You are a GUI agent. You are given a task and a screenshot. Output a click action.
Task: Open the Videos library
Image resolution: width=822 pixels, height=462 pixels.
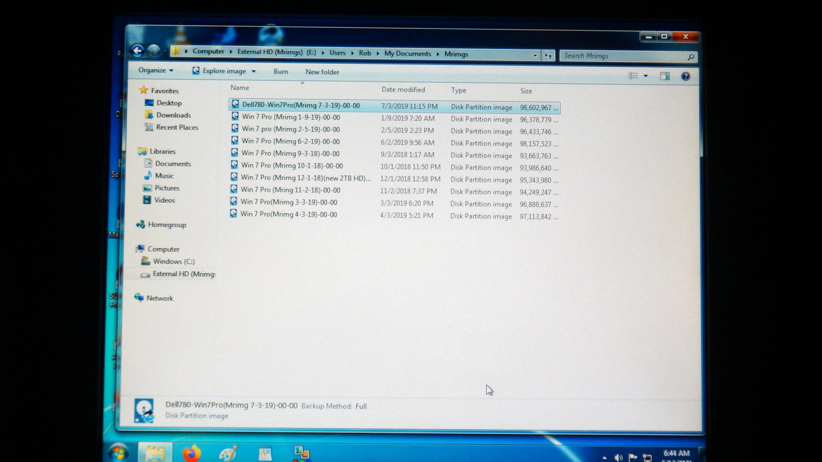[x=164, y=200]
